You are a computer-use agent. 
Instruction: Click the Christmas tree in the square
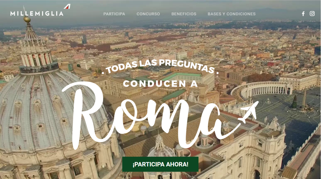(x=294, y=102)
